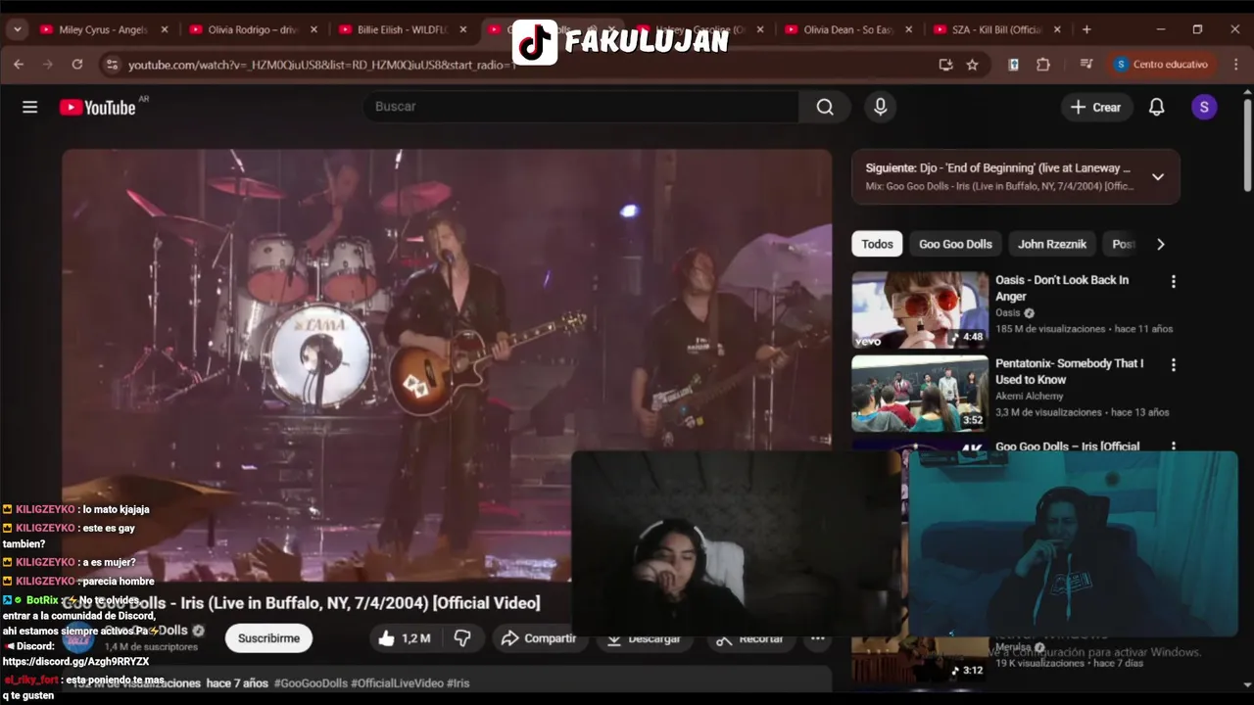Viewport: 1254px width, 705px height.
Task: Click the page vertical scrollbar thumb
Action: pos(1247,145)
